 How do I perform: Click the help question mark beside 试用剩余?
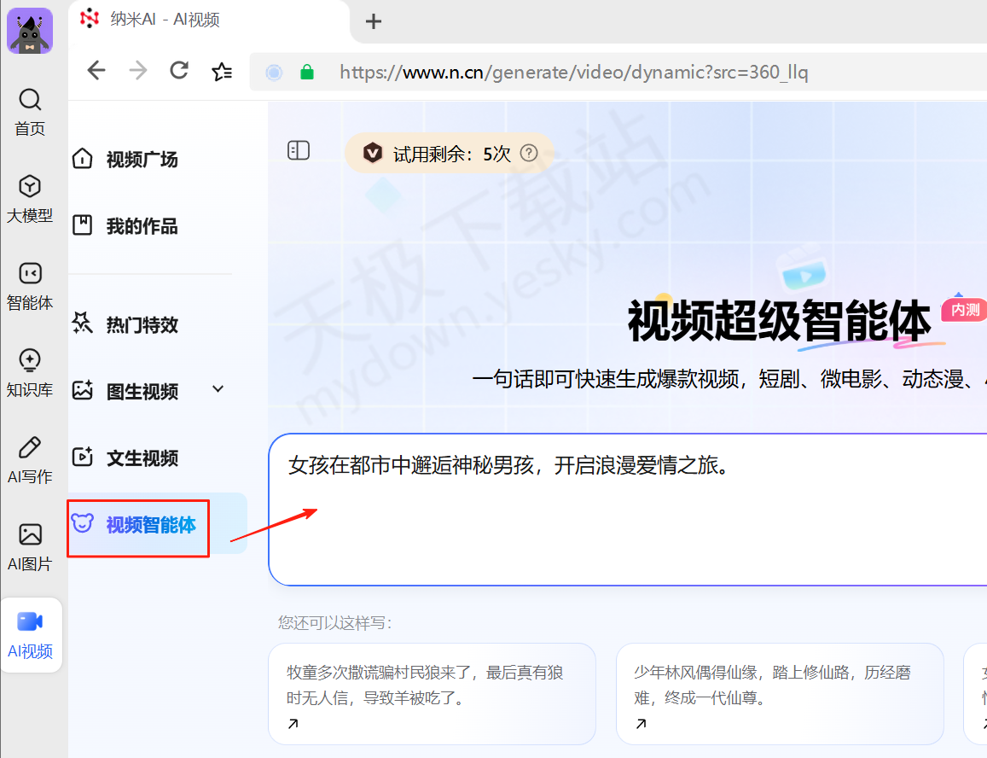coord(529,154)
